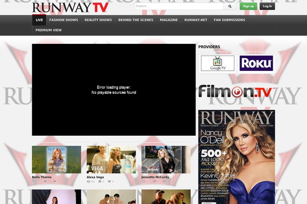
Task: Open the Jennette McCurdy video thumbnail
Action: click(166, 160)
